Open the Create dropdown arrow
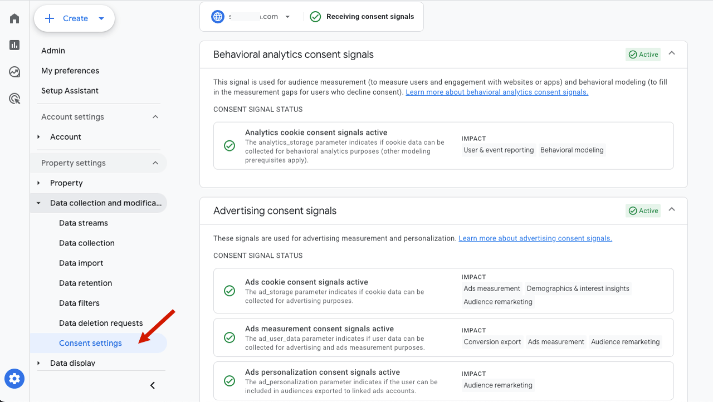 coord(101,18)
